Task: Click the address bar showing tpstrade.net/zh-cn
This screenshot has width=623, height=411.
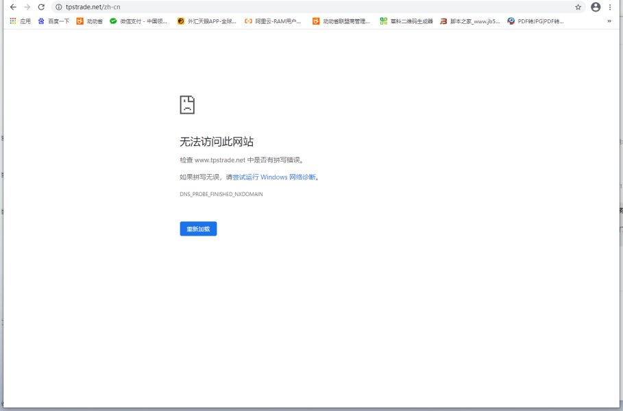Action: coord(318,7)
